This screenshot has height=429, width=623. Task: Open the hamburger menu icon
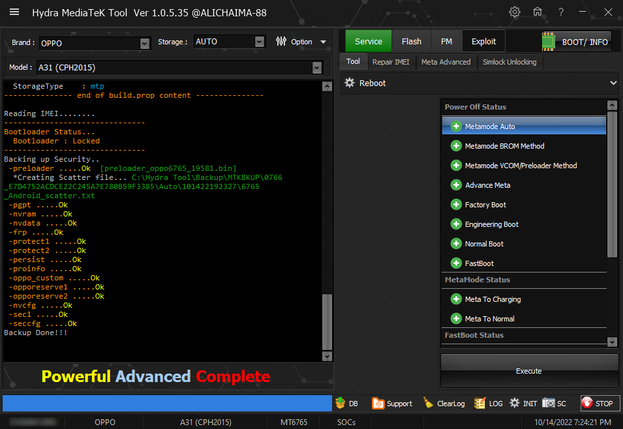[x=14, y=12]
